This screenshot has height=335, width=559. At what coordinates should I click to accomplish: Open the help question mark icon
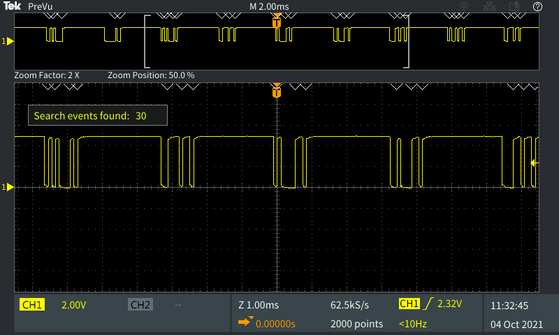click(537, 6)
